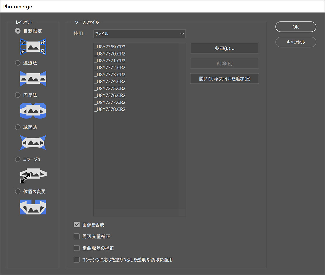Click the キャンセル button
Viewport: 325px width, 275px height.
coord(295,42)
